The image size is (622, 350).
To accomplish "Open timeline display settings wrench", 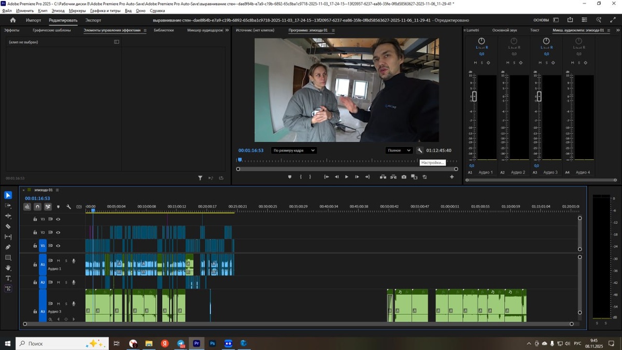I will click(68, 206).
